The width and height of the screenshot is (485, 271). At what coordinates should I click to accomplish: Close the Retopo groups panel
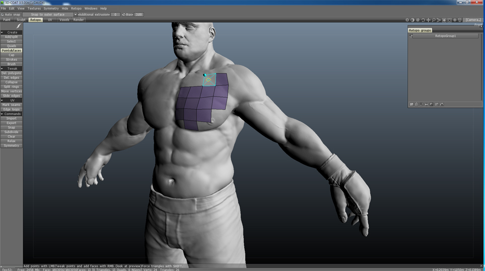click(481, 27)
